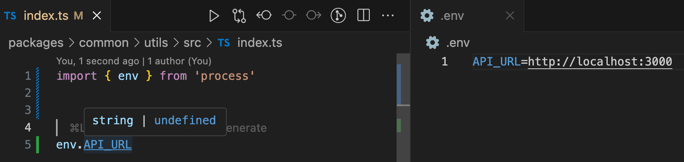
Task: Close the .env tab
Action: [x=510, y=15]
